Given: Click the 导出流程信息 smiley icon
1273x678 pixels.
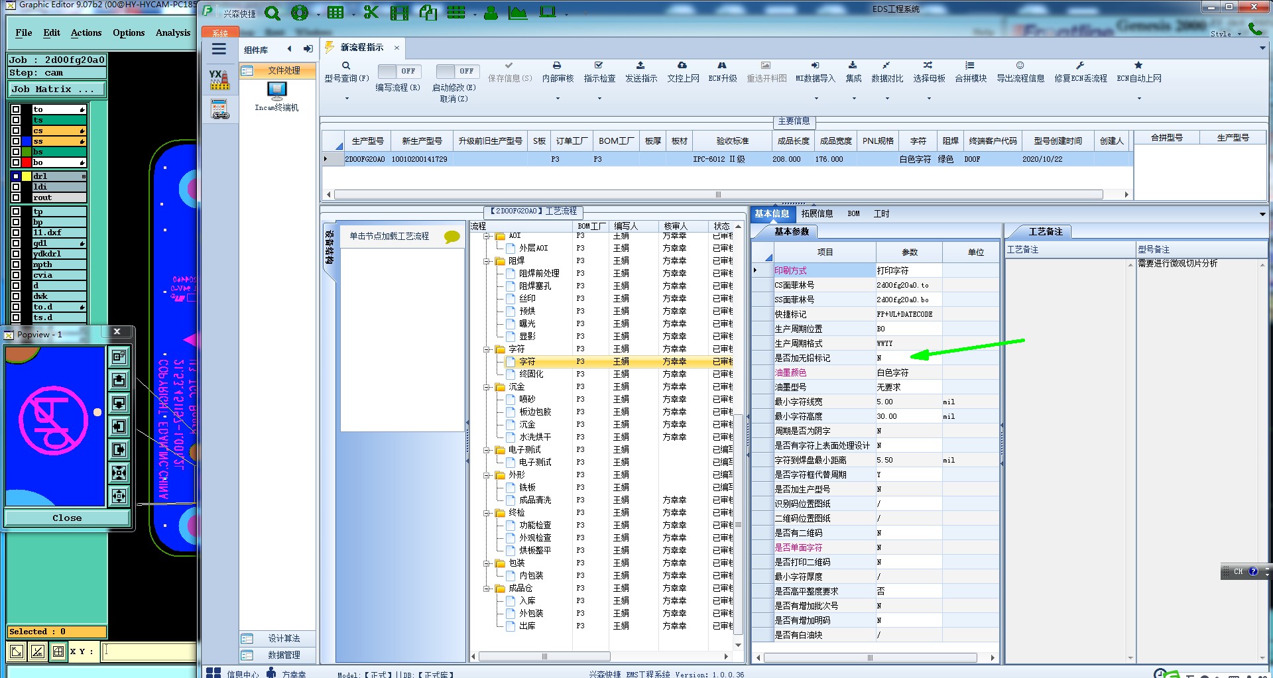Looking at the screenshot, I should (1020, 66).
